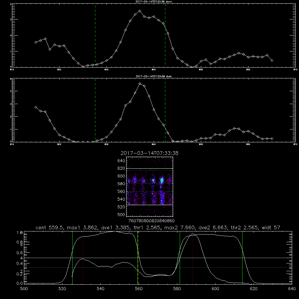Click the red dotted line near 588 in the bottom plot
The width and height of the screenshot is (299, 299).
point(192,258)
